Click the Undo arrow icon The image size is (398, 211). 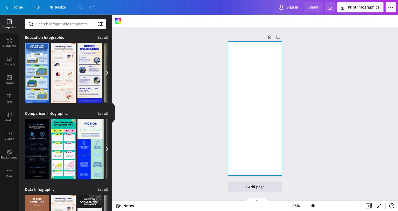click(80, 7)
